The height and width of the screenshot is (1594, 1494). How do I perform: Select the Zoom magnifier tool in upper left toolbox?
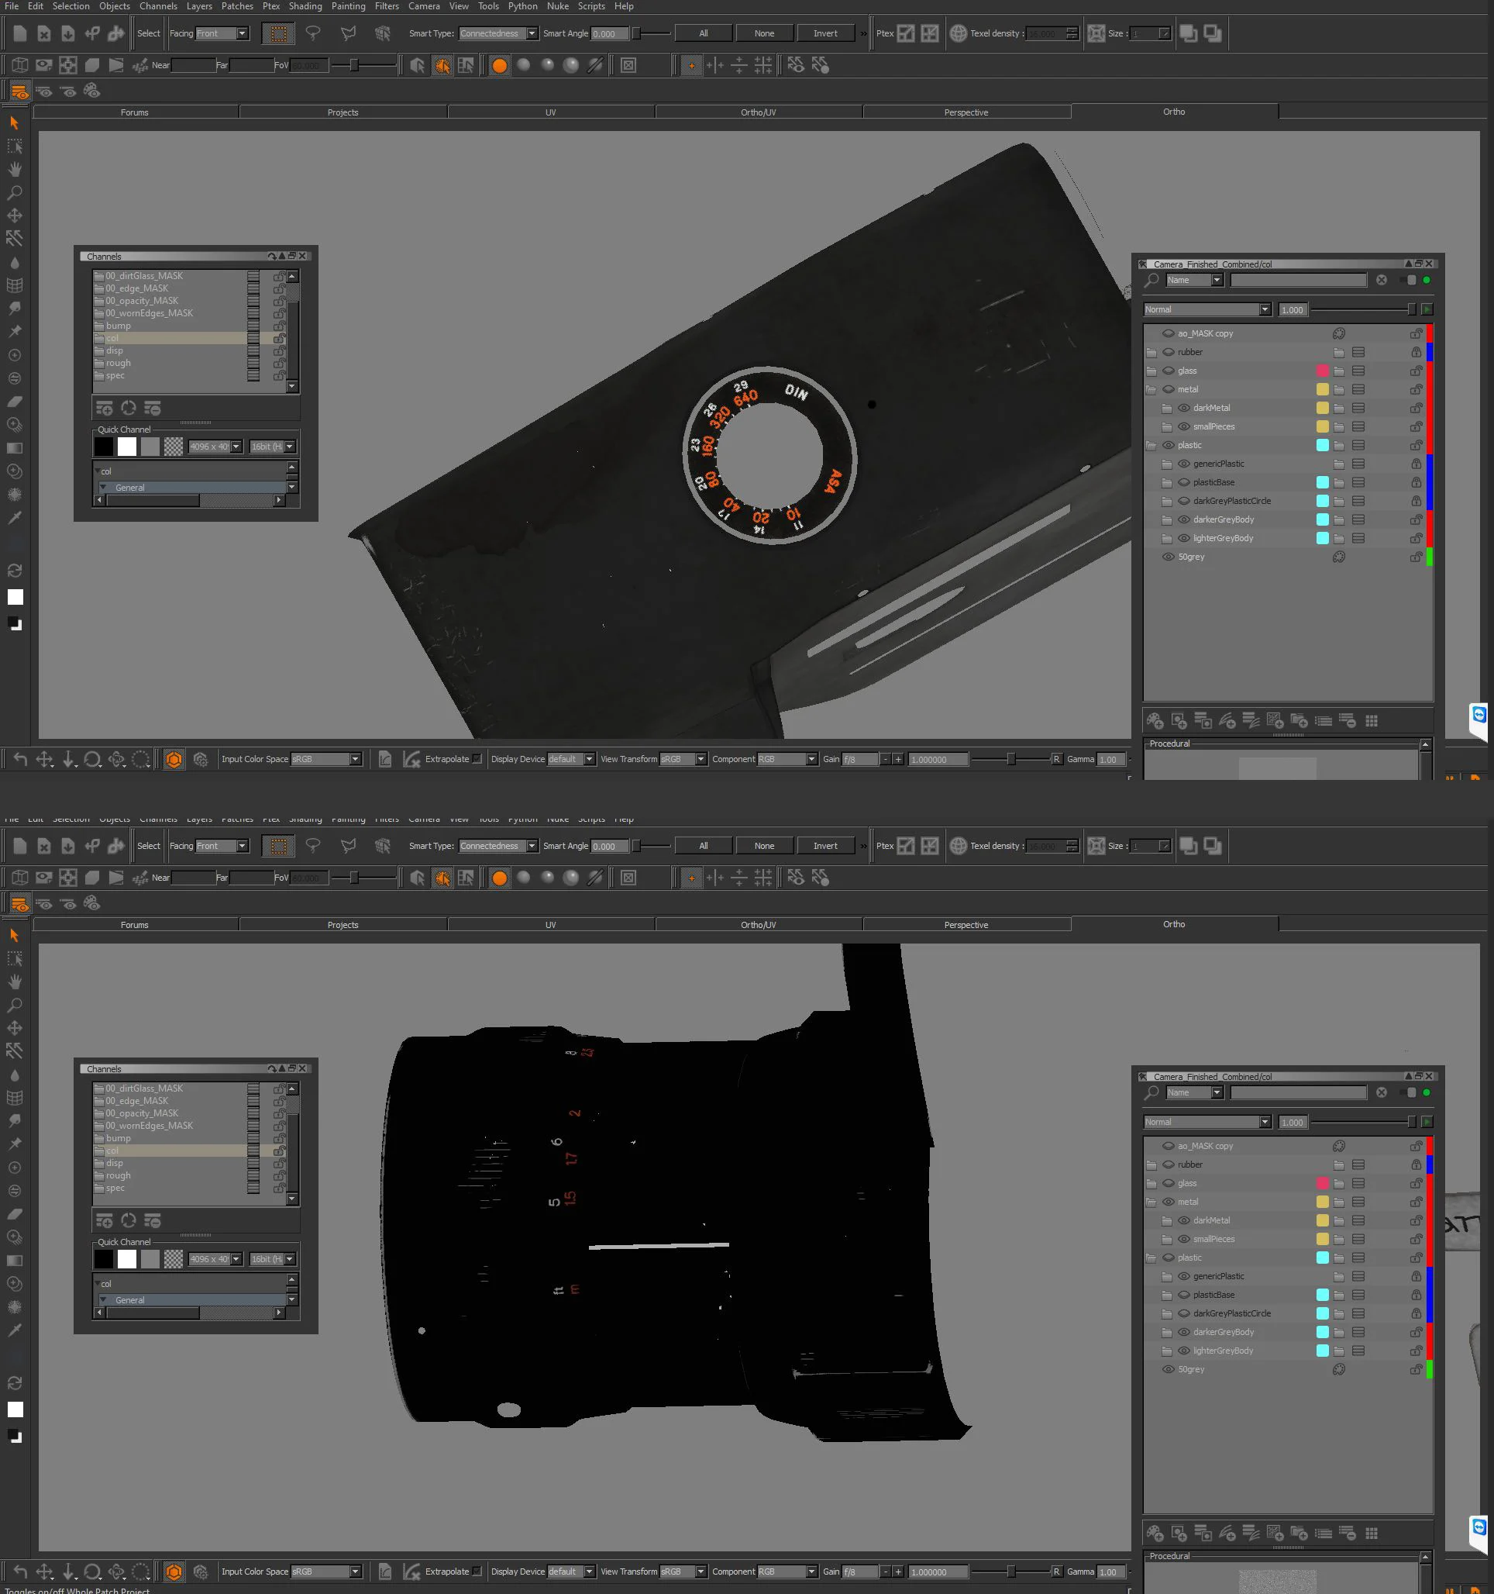(x=15, y=192)
